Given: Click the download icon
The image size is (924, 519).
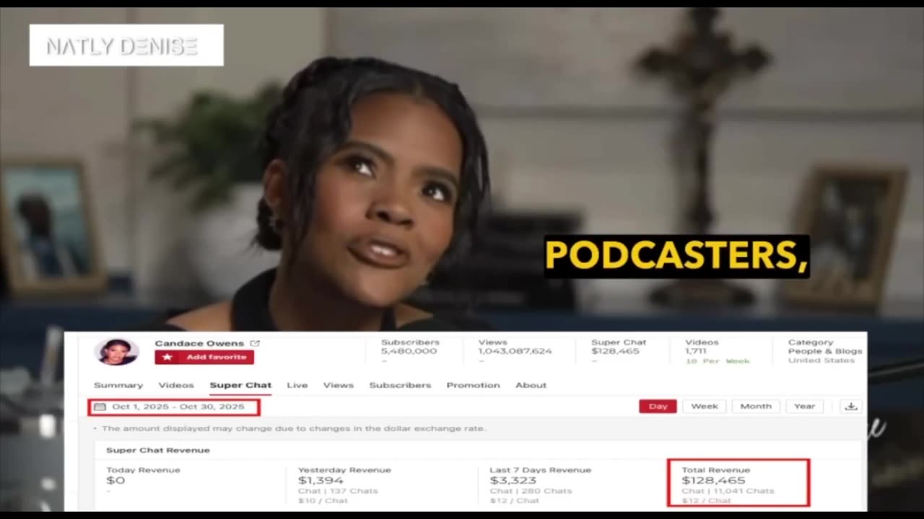Looking at the screenshot, I should click(x=851, y=406).
